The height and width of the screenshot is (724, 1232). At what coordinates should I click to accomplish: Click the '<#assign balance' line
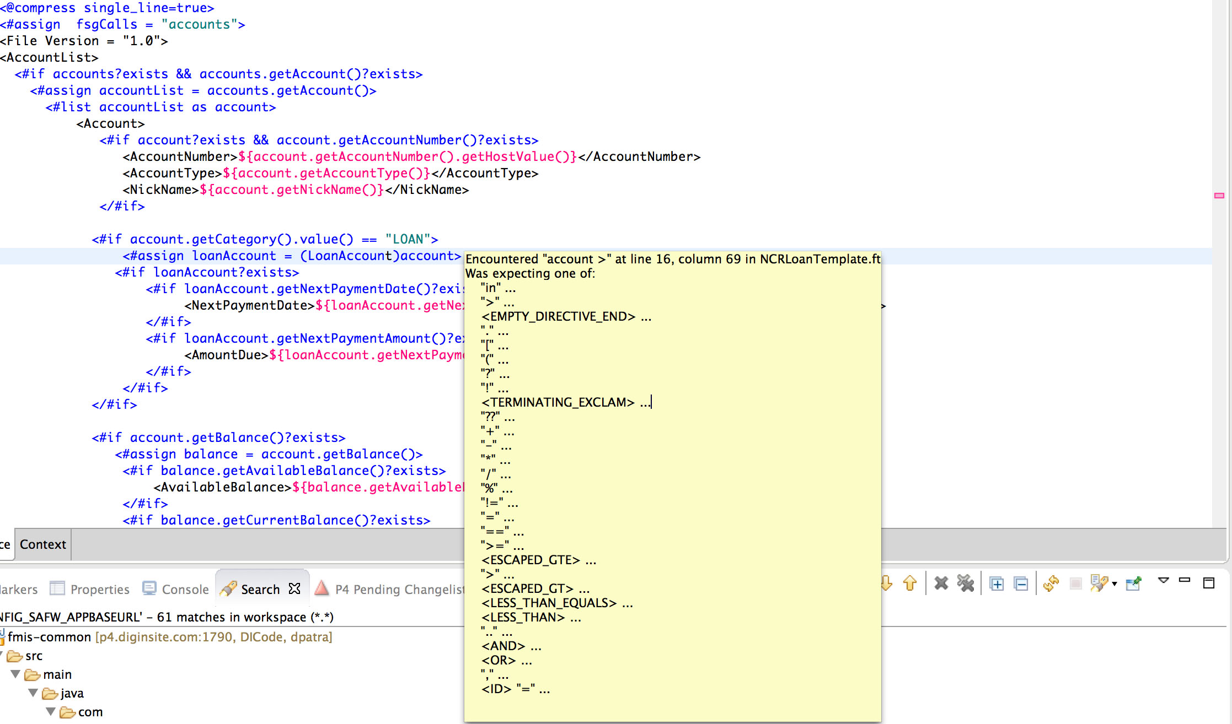point(269,454)
